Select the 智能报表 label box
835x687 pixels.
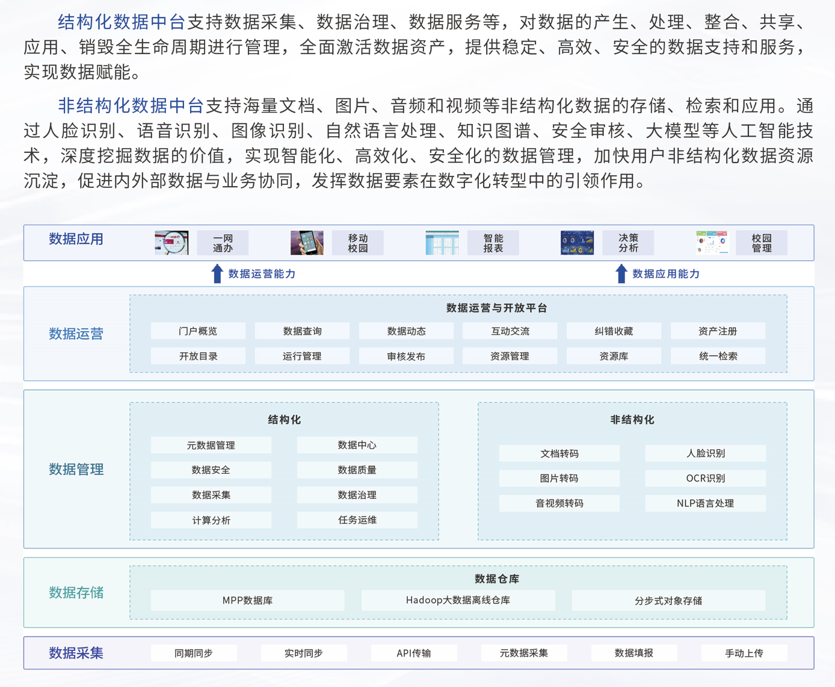pos(493,243)
